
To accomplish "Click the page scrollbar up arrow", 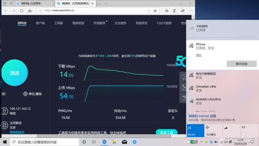I will pyautogui.click(x=193, y=17).
